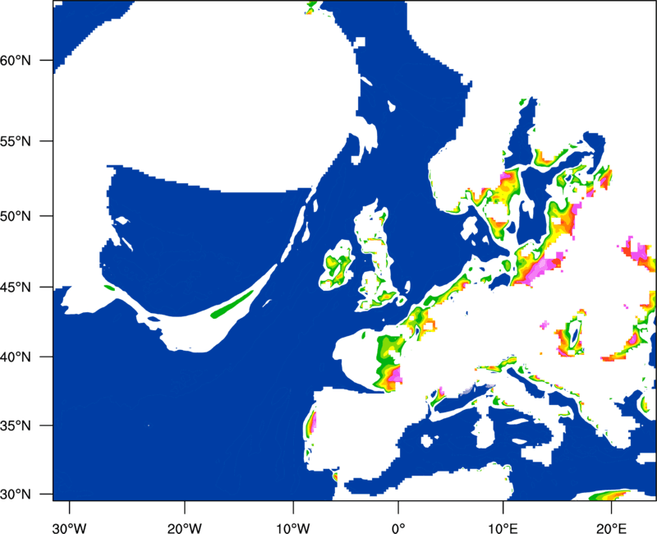This screenshot has height=534, width=657.
Task: Click the 20°W longitude label
Action: point(185,528)
